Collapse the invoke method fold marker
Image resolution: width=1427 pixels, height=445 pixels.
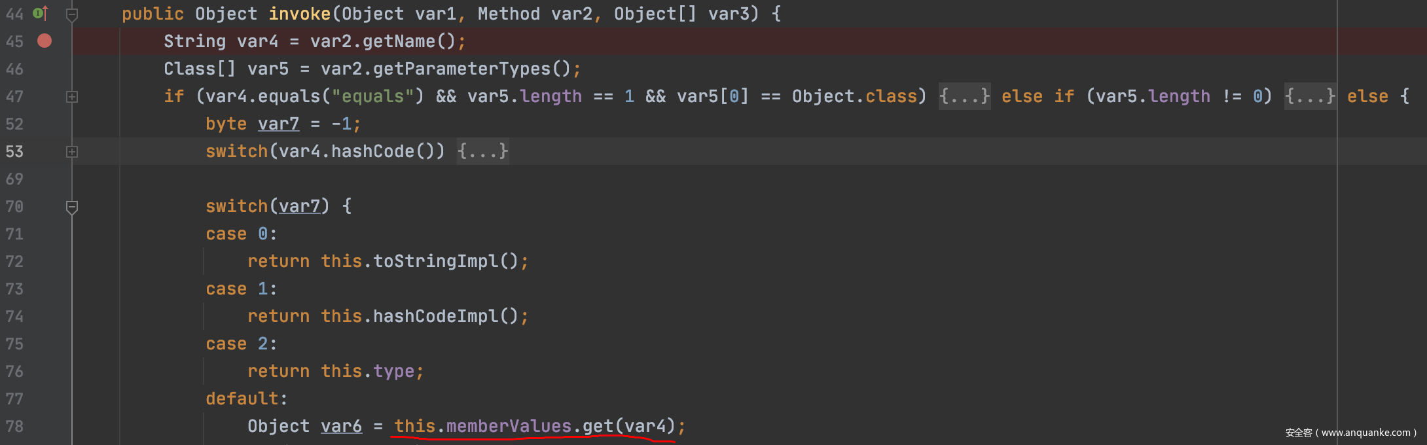(x=72, y=14)
